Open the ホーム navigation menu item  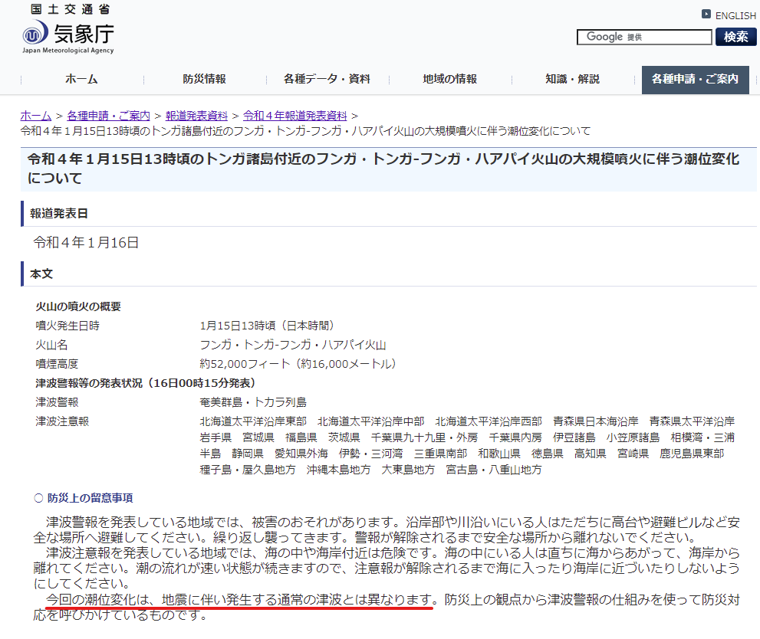click(81, 79)
